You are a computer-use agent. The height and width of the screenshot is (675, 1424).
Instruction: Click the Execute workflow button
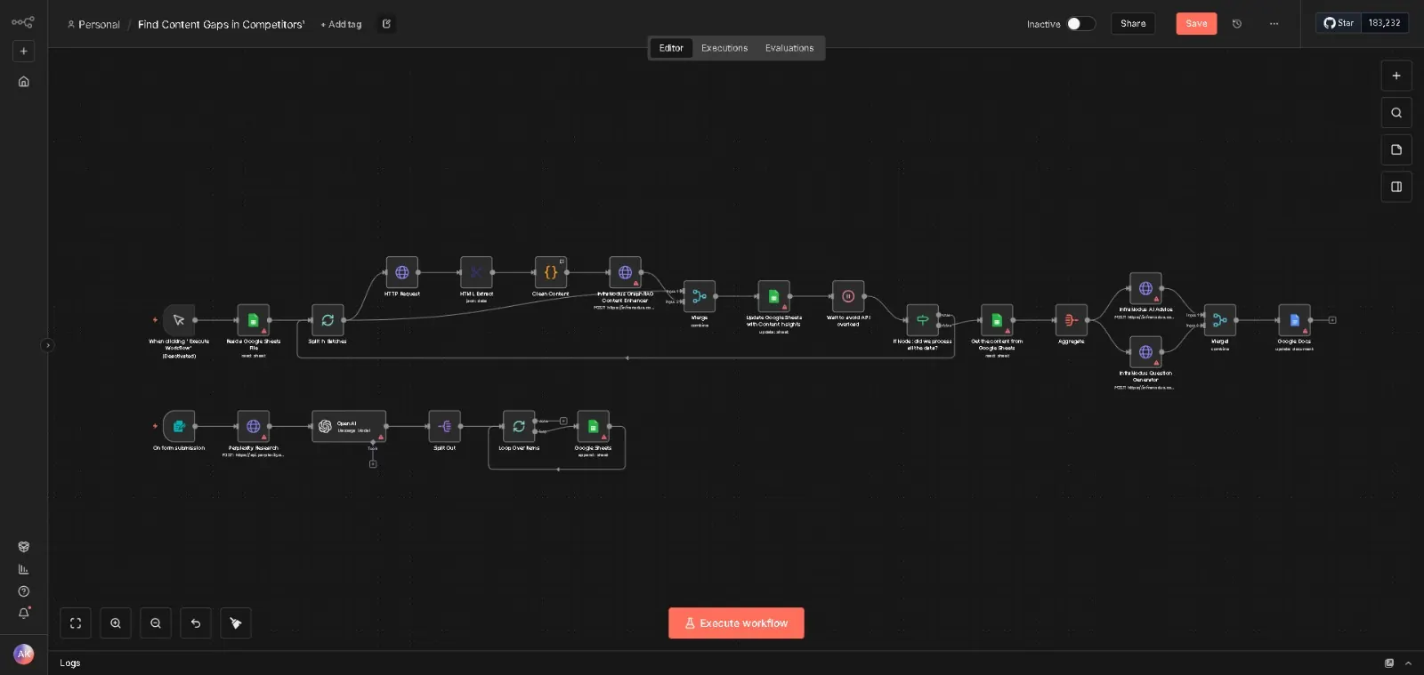click(x=736, y=623)
